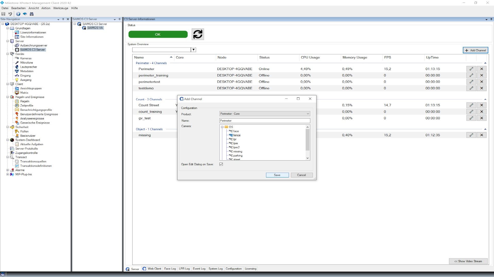The height and width of the screenshot is (277, 494).
Task: Delete the testdemo channel with X icon
Action: [x=481, y=88]
